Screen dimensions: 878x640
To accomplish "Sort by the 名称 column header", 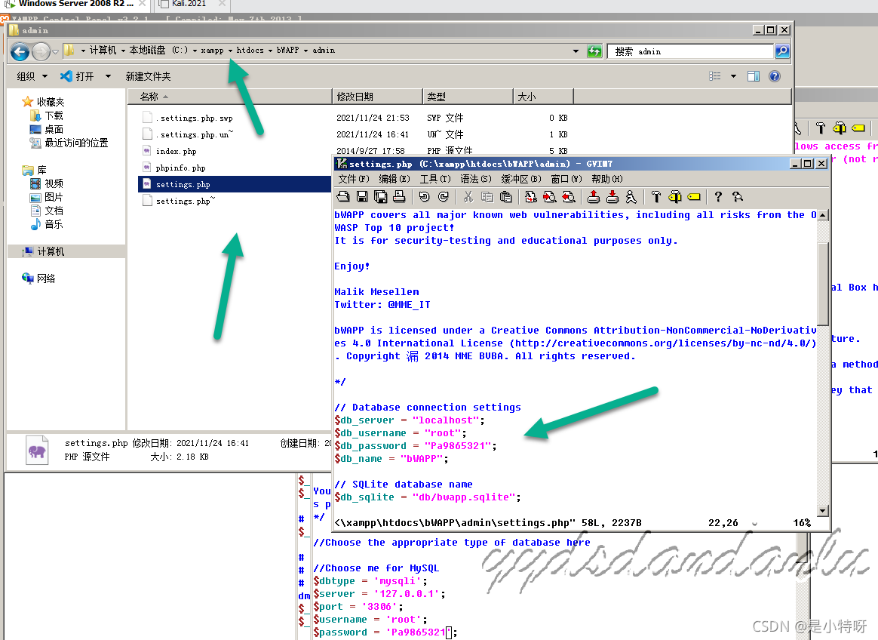I will coord(229,97).
